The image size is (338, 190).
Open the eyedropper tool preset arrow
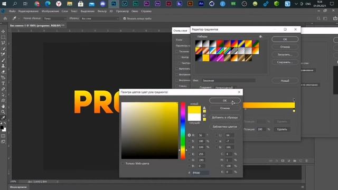(x=19, y=19)
